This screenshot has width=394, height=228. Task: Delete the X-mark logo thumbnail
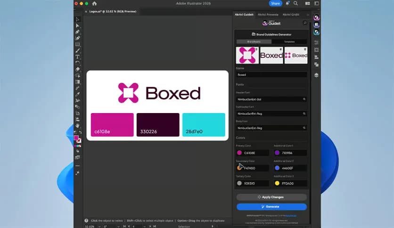tap(256, 49)
